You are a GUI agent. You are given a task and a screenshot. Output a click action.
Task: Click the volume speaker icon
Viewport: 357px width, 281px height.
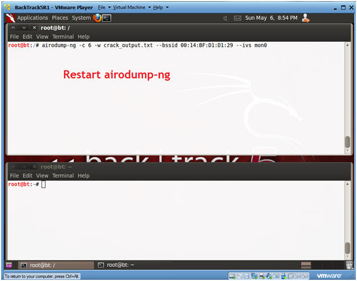[225, 18]
